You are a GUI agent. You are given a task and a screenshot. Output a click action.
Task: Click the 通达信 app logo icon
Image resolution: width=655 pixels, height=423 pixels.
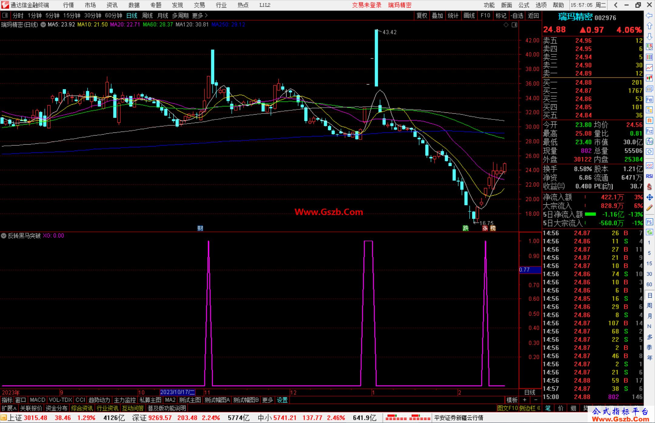click(x=5, y=5)
